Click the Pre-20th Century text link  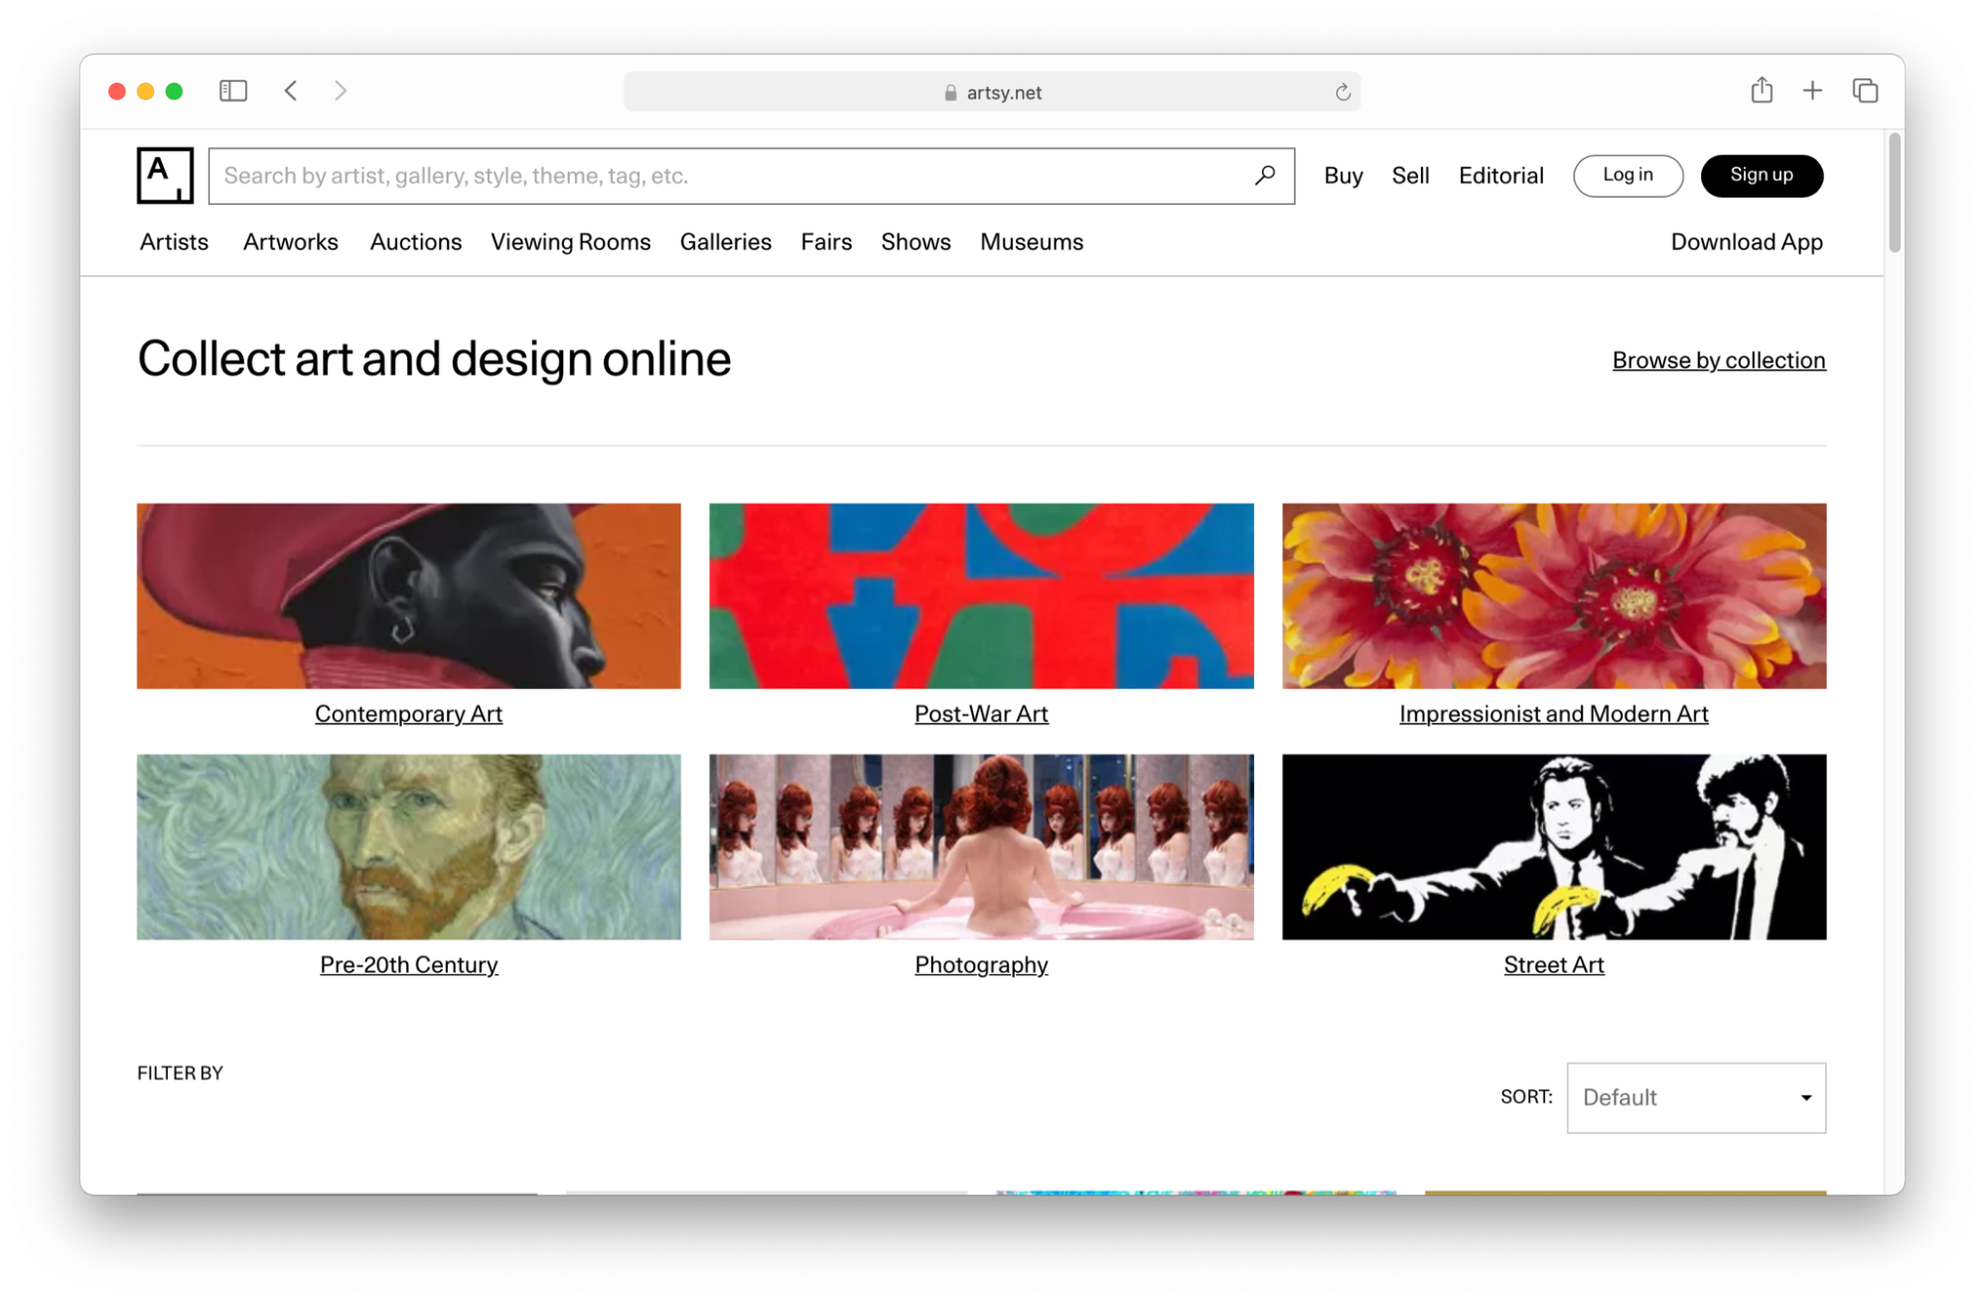click(409, 965)
